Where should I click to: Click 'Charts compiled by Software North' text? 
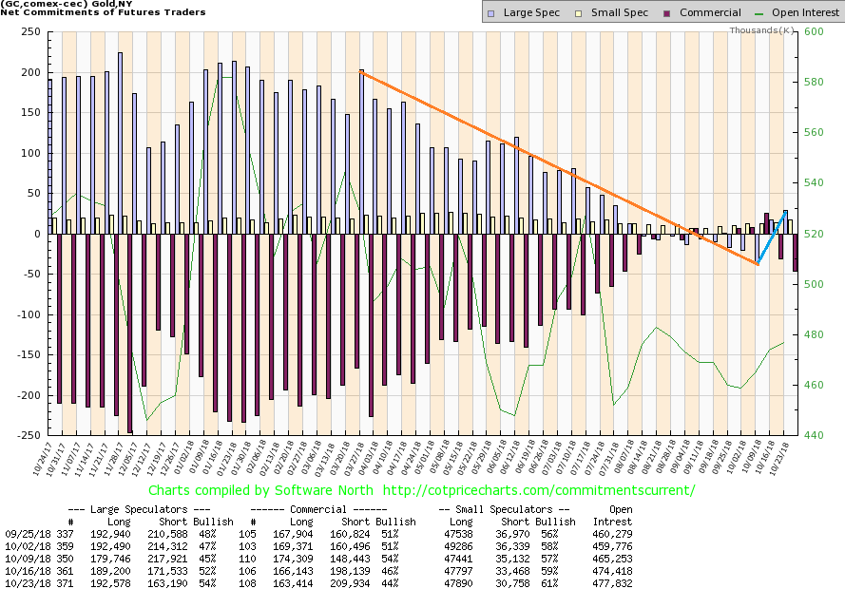[x=254, y=490]
